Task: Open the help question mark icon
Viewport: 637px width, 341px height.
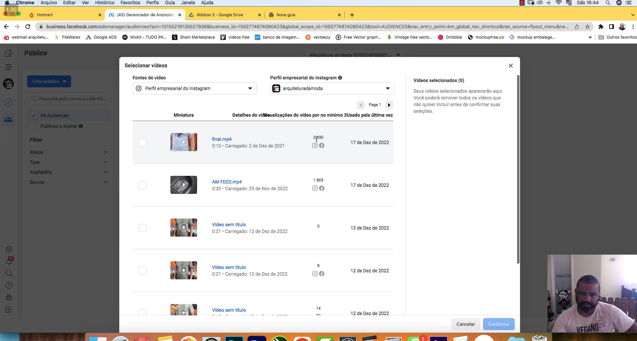Action: (x=9, y=285)
